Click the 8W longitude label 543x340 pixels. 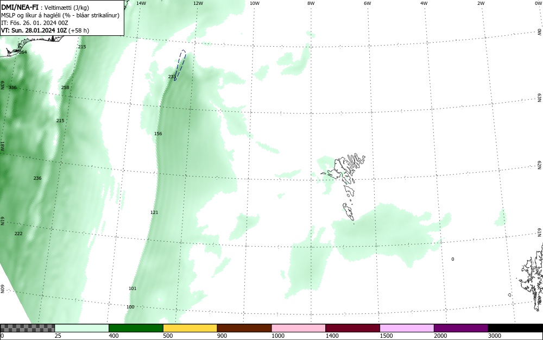click(x=311, y=3)
